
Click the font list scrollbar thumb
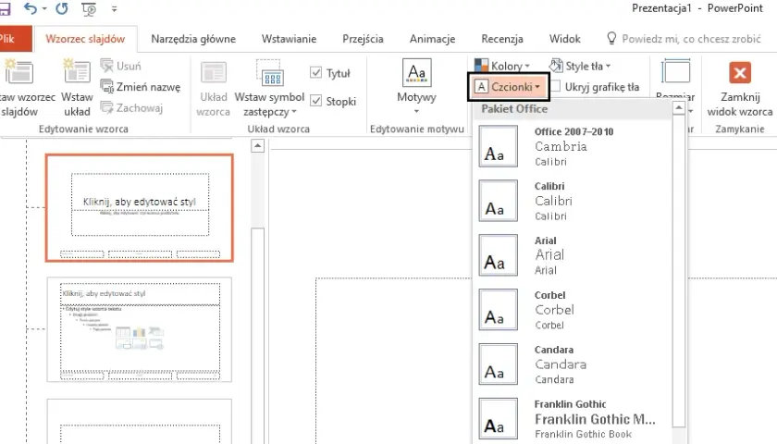[x=679, y=271]
